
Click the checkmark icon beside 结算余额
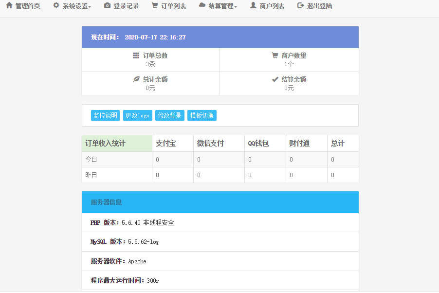coord(275,79)
